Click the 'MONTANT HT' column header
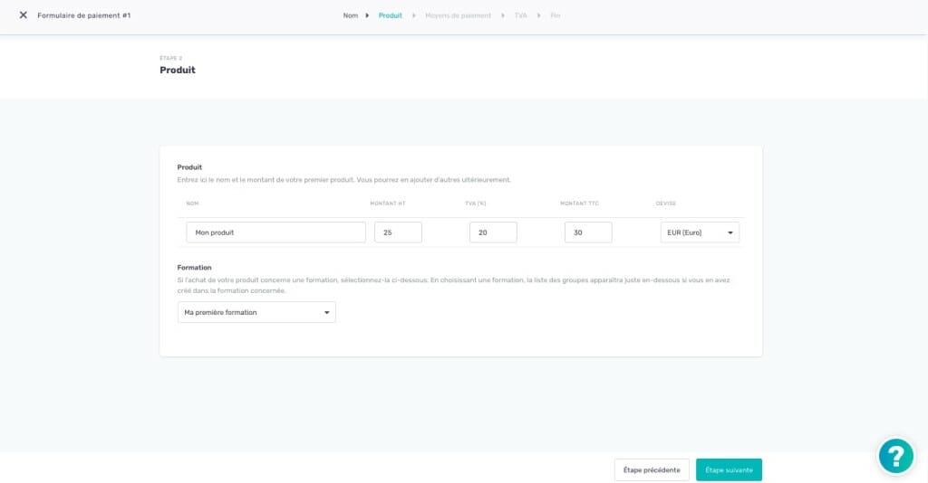The width and height of the screenshot is (928, 483). (x=388, y=204)
